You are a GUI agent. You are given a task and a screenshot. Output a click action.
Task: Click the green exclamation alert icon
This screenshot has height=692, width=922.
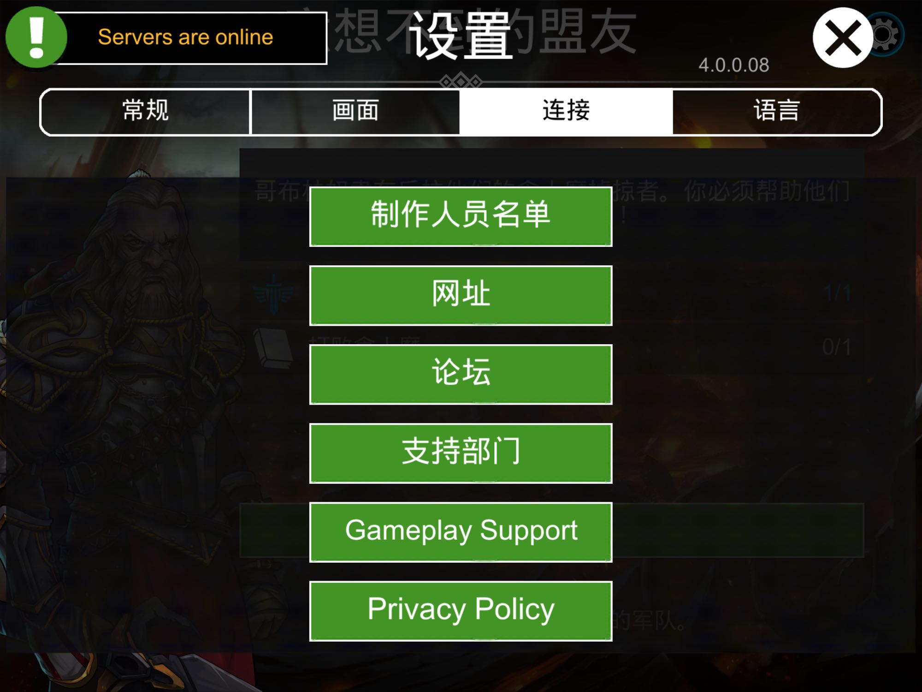(x=36, y=37)
